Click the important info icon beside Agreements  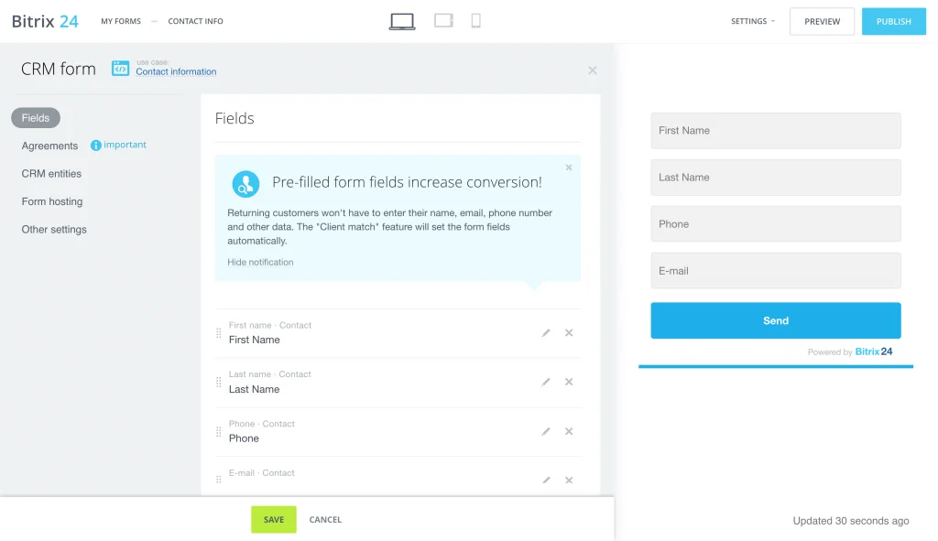pyautogui.click(x=96, y=146)
